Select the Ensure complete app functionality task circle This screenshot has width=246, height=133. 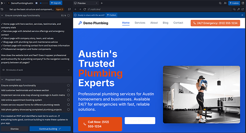coord(68,85)
